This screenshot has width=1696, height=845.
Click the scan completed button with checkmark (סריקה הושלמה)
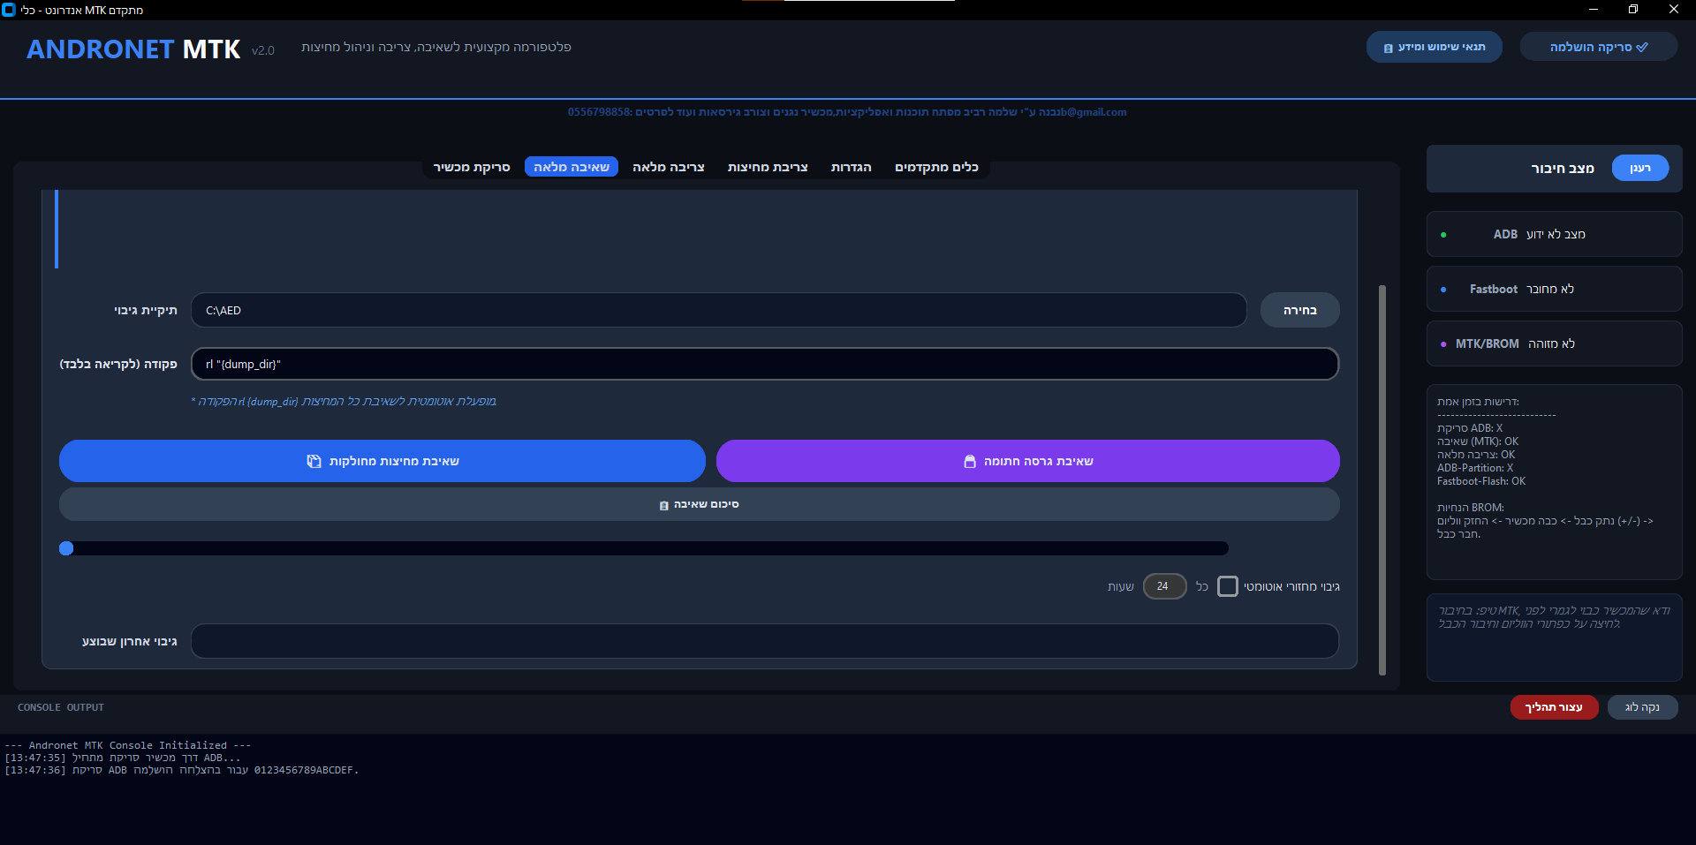1598,47
